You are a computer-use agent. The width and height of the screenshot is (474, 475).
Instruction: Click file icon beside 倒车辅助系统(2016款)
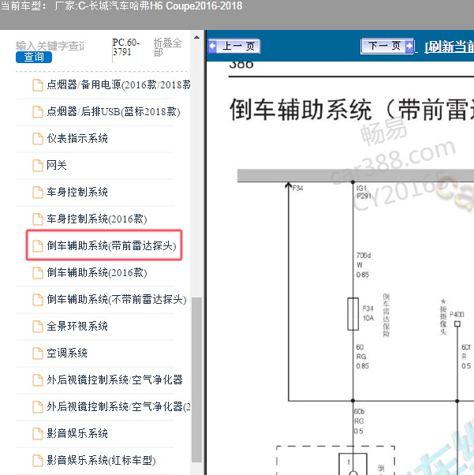coord(38,273)
